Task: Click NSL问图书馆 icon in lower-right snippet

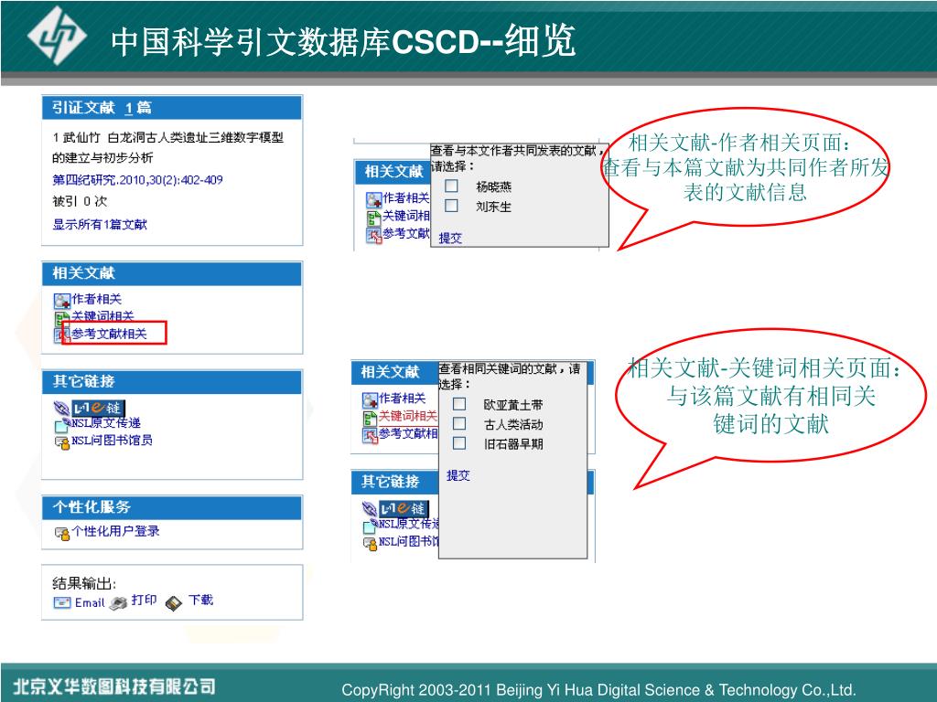Action: tap(370, 544)
